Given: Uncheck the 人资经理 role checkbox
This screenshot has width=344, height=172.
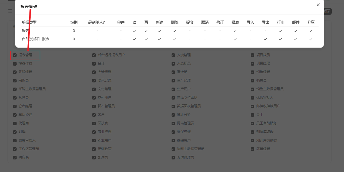Looking at the screenshot, I should [x=173, y=55].
